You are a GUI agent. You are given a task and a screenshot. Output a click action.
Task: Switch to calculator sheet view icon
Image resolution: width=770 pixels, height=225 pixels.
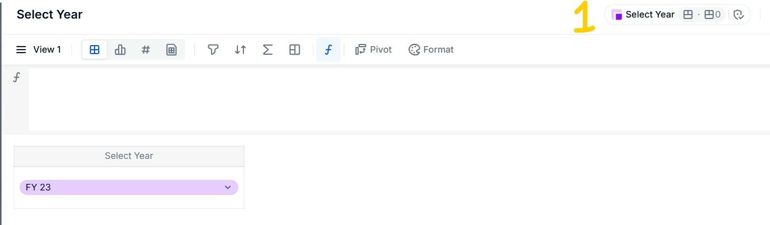(172, 50)
